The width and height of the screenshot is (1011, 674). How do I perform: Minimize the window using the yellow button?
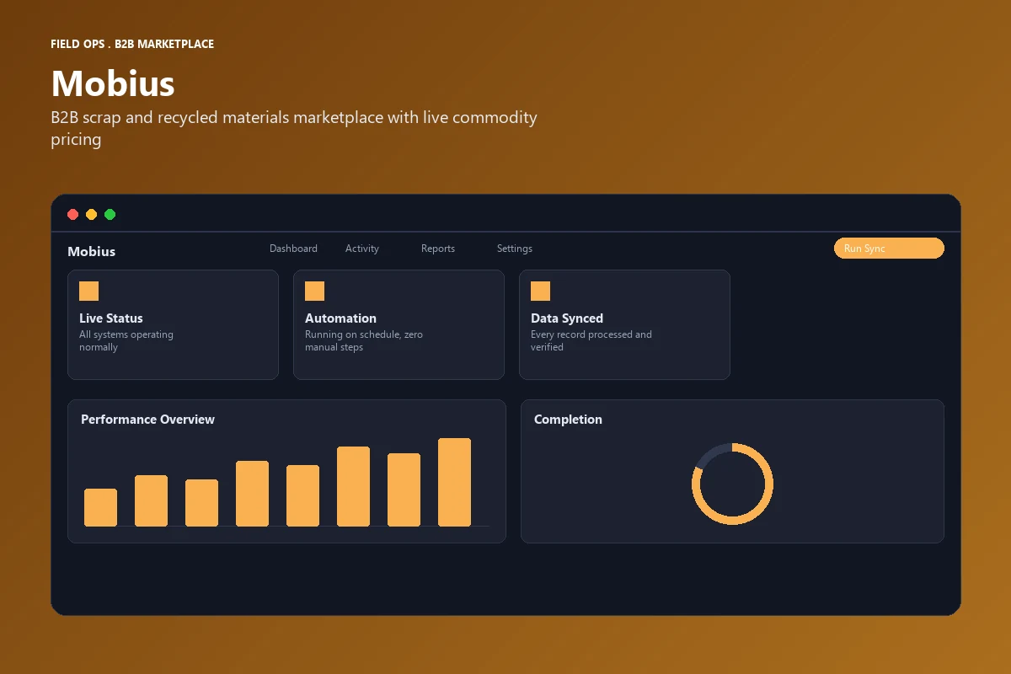point(91,214)
